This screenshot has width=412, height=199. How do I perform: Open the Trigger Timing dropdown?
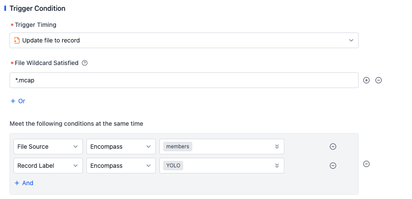click(x=184, y=40)
